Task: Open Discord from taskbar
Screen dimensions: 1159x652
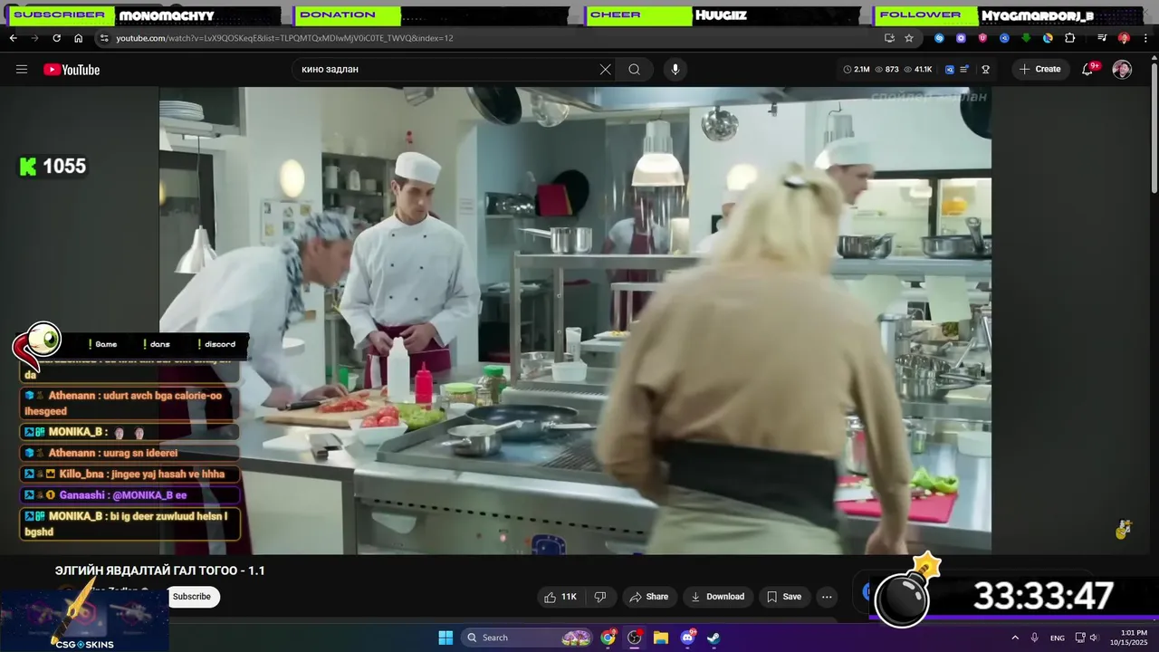Action: pyautogui.click(x=687, y=638)
